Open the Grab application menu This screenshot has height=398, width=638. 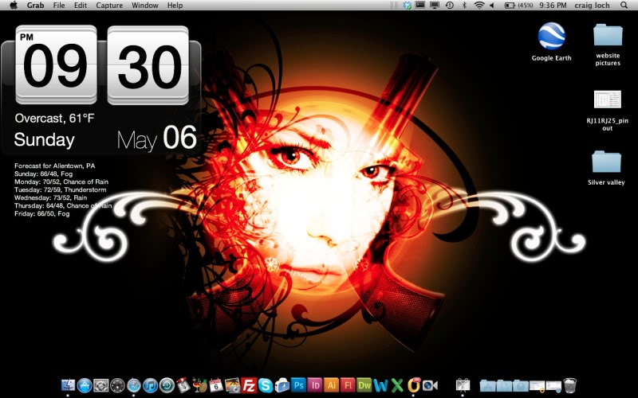(x=35, y=6)
